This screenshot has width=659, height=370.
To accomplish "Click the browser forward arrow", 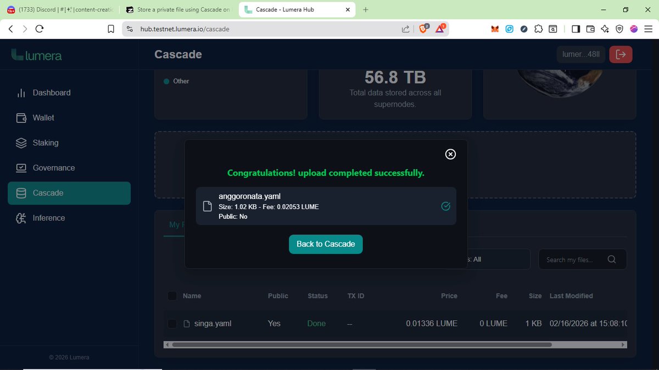I will (25, 29).
